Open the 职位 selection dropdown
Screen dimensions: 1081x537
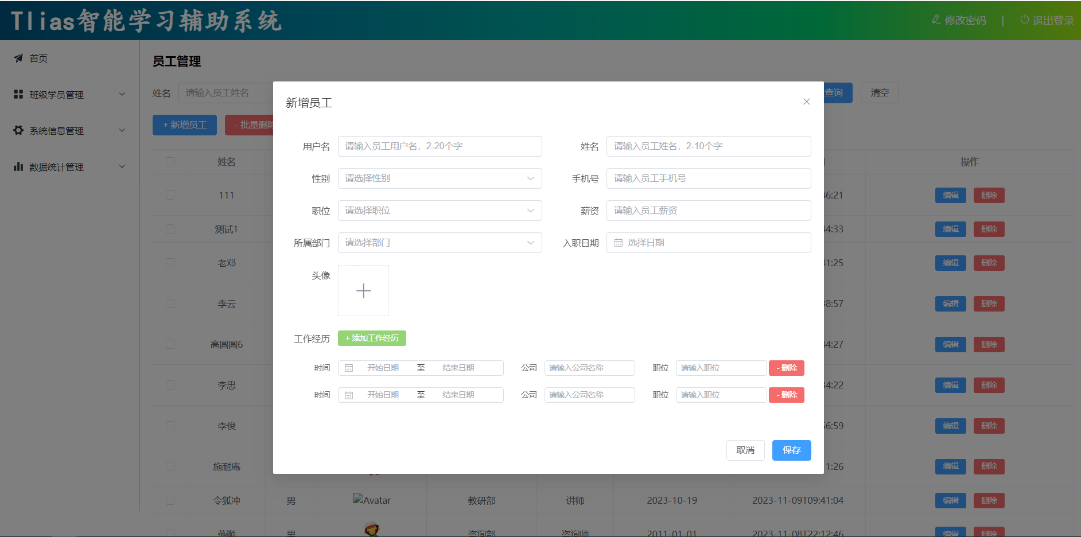tap(440, 211)
